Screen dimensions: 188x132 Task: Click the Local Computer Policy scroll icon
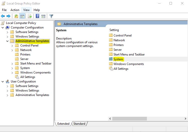pos(3,23)
